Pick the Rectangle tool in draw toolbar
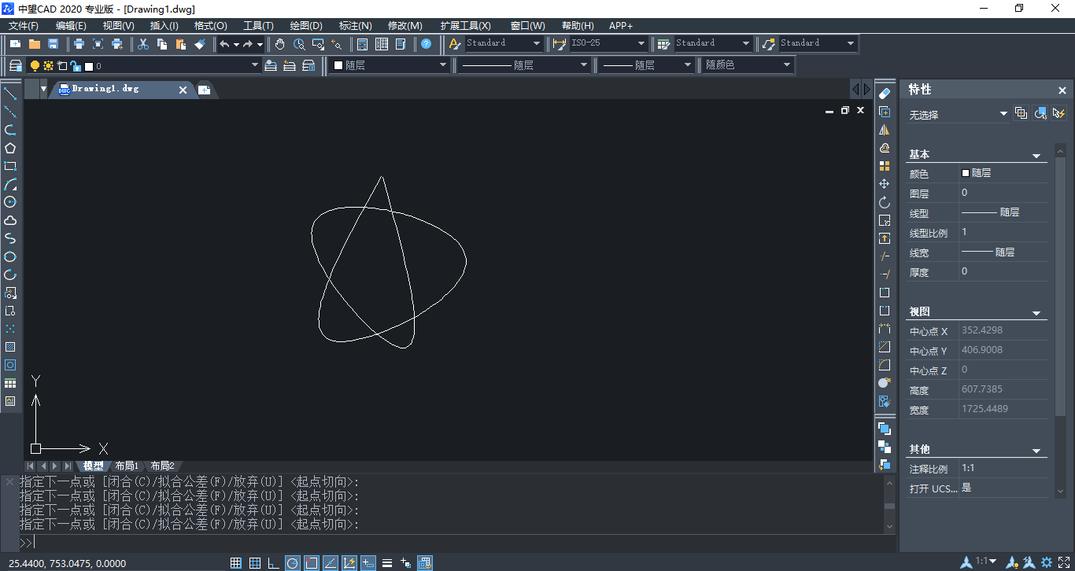The width and height of the screenshot is (1075, 571). (x=10, y=166)
